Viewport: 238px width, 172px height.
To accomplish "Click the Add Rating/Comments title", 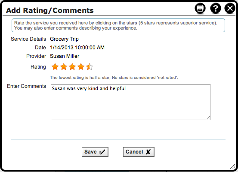I will coord(50,10).
